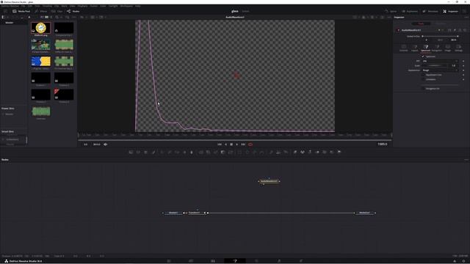
Task: Expand the Keywords smart bin
Action: pyautogui.click(x=3, y=139)
